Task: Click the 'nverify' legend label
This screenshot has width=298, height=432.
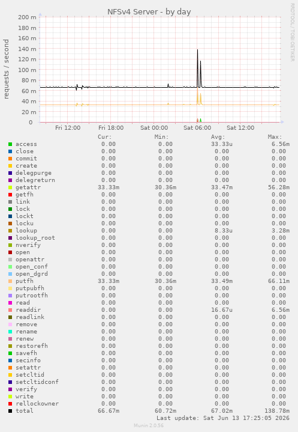Action: (x=28, y=245)
